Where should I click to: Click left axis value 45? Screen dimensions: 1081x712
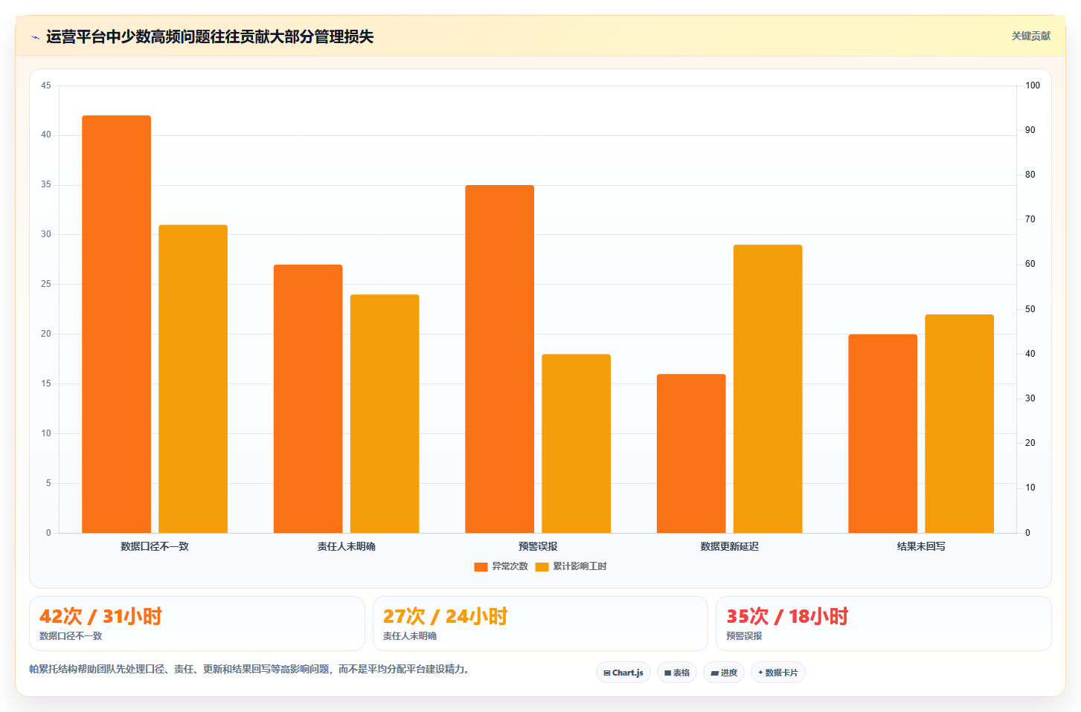46,85
